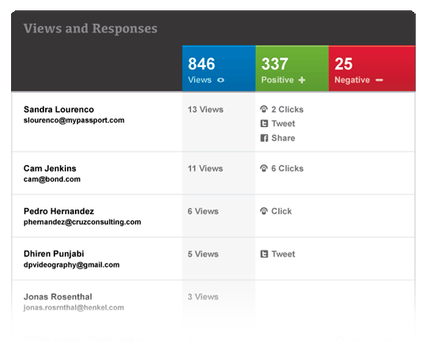Click the jonas.rosrnthal@henkel.com email address
426x346 pixels.
coord(73,307)
